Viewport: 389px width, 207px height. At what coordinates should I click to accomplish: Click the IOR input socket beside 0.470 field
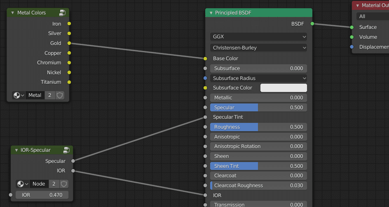[11, 195]
